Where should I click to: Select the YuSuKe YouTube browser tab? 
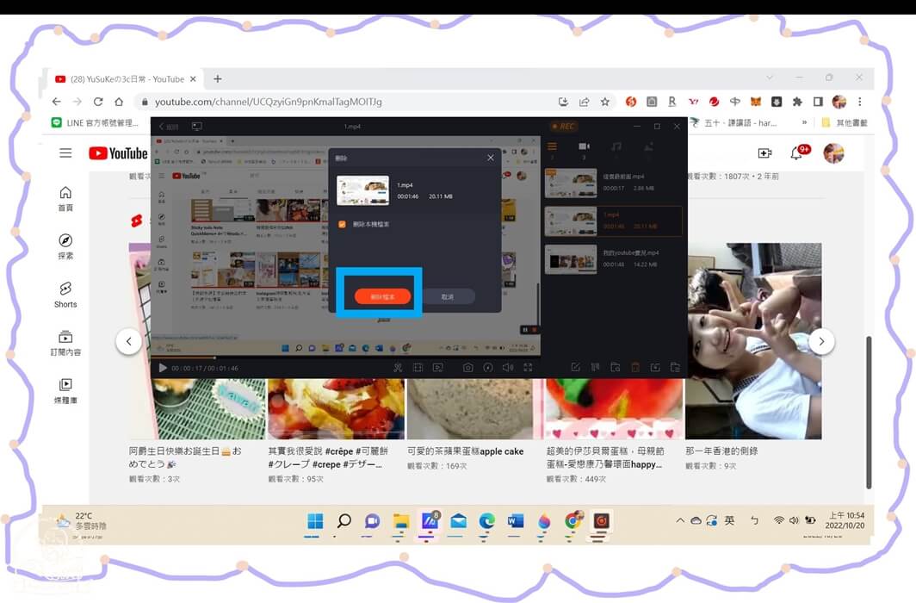click(x=125, y=77)
